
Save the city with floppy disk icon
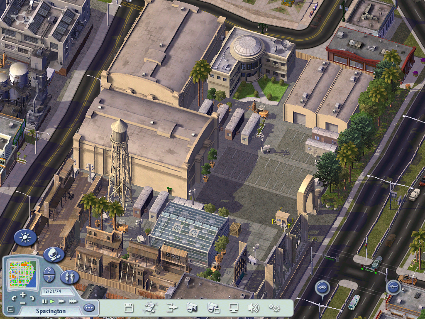[129, 308]
